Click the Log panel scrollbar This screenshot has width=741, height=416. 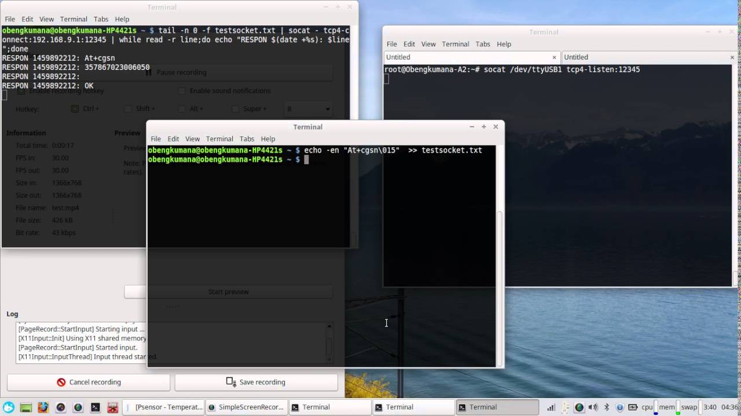(x=329, y=343)
